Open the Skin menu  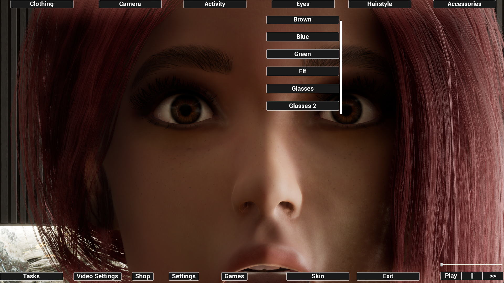318,276
